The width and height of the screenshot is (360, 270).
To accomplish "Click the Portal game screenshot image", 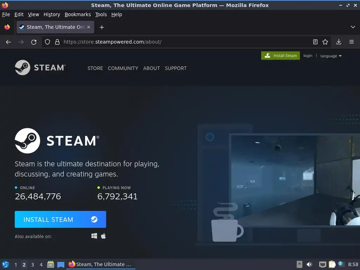I will tap(295, 180).
